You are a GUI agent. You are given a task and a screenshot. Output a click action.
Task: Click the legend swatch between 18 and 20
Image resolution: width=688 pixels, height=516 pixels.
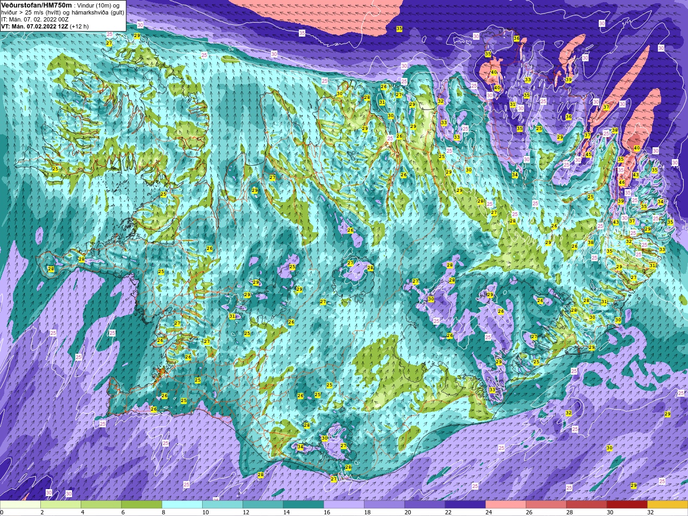[384, 505]
